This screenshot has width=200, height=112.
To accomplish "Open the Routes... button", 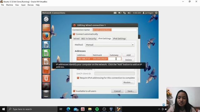I will tap(128, 82).
